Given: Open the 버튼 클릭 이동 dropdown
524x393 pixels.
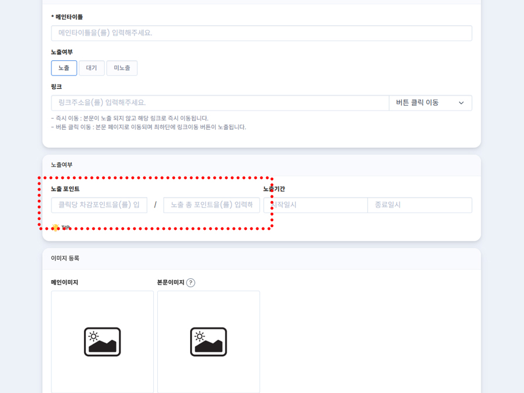Looking at the screenshot, I should (x=430, y=102).
